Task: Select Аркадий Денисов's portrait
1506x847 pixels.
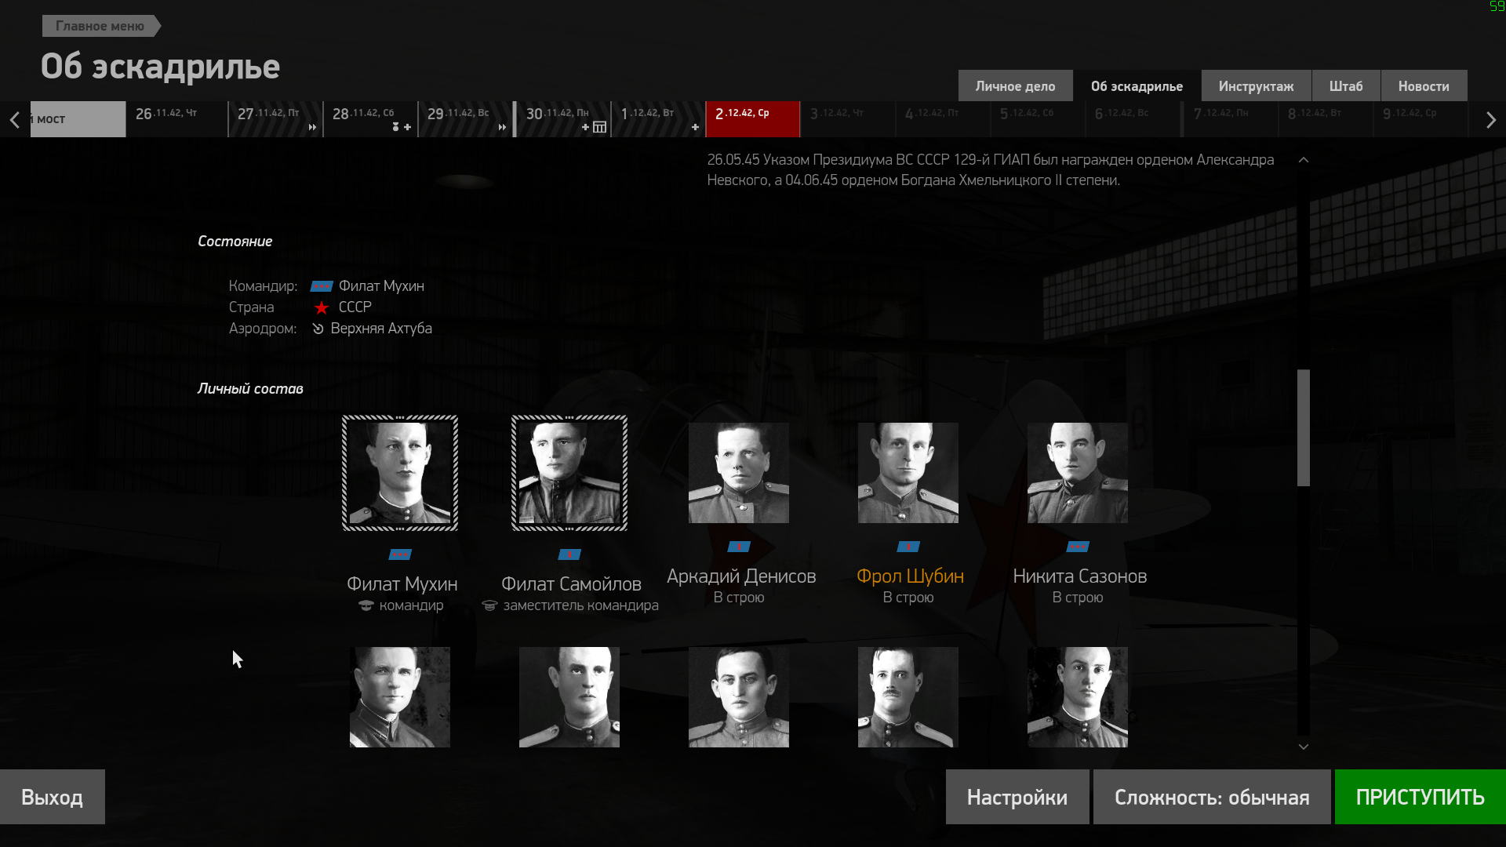Action: (739, 473)
